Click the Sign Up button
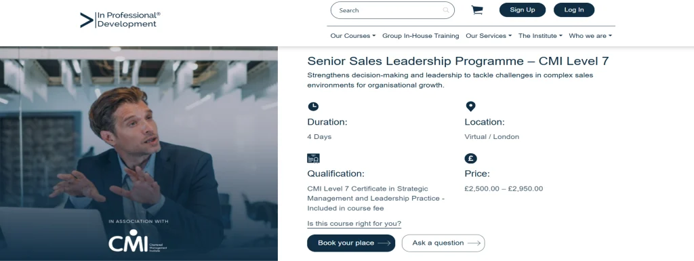694x261 pixels. point(523,9)
